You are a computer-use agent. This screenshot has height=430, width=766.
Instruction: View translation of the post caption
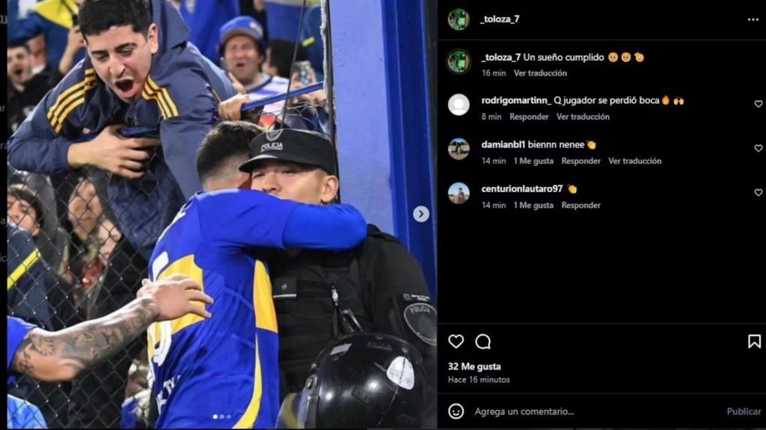(x=540, y=73)
